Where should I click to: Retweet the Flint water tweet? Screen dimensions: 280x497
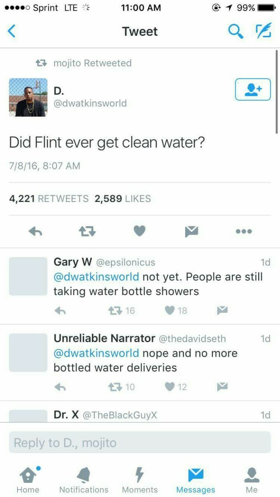click(x=87, y=231)
